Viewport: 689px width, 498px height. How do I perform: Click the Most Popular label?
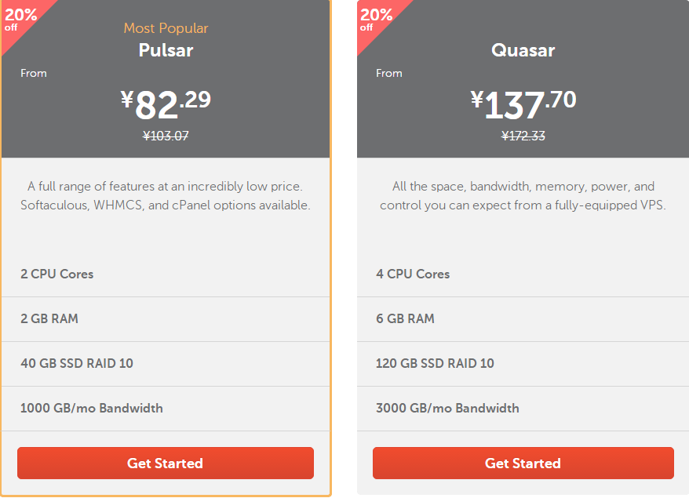point(165,28)
